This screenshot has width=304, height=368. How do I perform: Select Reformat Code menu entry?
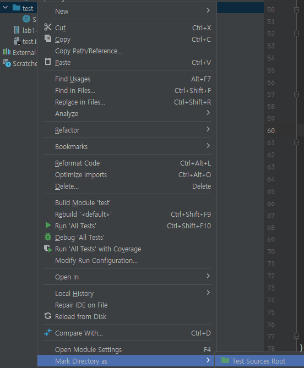[x=77, y=163]
